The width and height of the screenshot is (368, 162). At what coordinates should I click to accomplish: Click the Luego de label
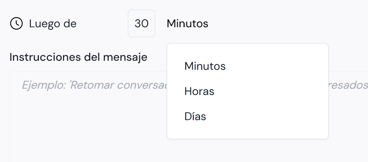coord(53,24)
